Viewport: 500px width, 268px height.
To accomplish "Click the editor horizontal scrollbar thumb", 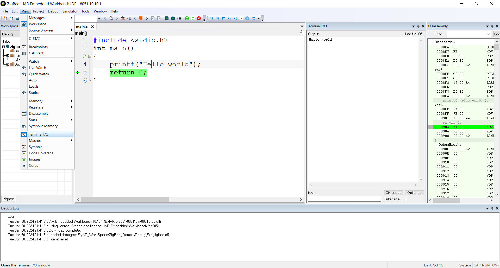I will (x=125, y=199).
